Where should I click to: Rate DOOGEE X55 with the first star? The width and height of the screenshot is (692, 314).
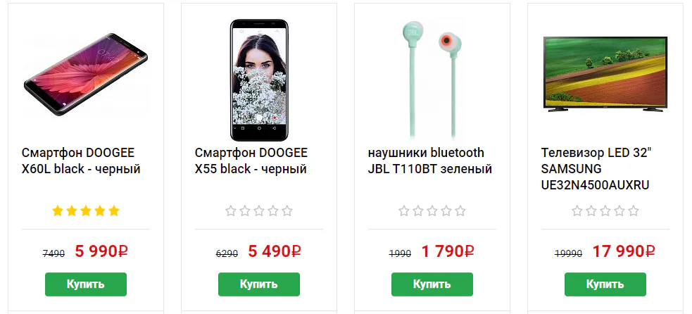[x=230, y=211]
